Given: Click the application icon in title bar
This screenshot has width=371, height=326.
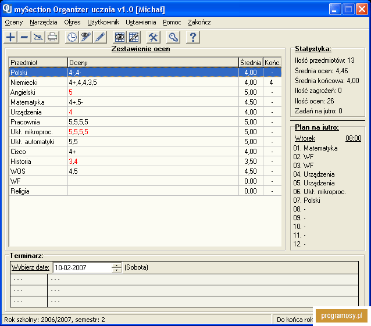Looking at the screenshot, I should click(x=7, y=9).
